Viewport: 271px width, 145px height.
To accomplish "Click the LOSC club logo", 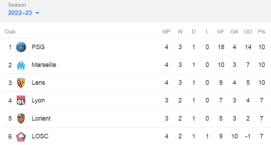I will click(x=21, y=137).
